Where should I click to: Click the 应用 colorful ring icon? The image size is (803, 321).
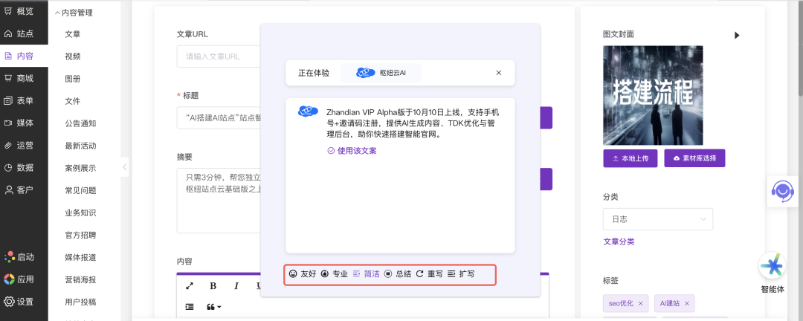[9, 279]
